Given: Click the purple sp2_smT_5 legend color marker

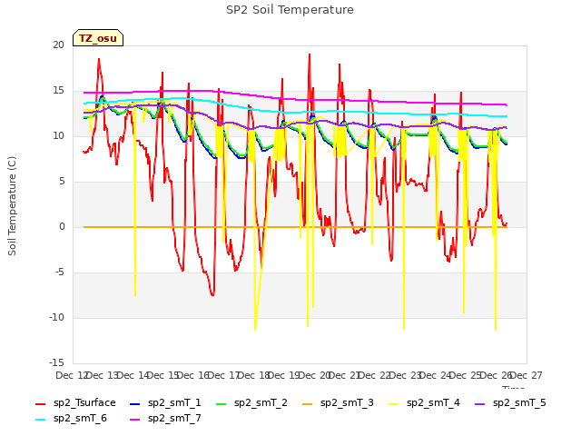Looking at the screenshot, I should point(480,403).
